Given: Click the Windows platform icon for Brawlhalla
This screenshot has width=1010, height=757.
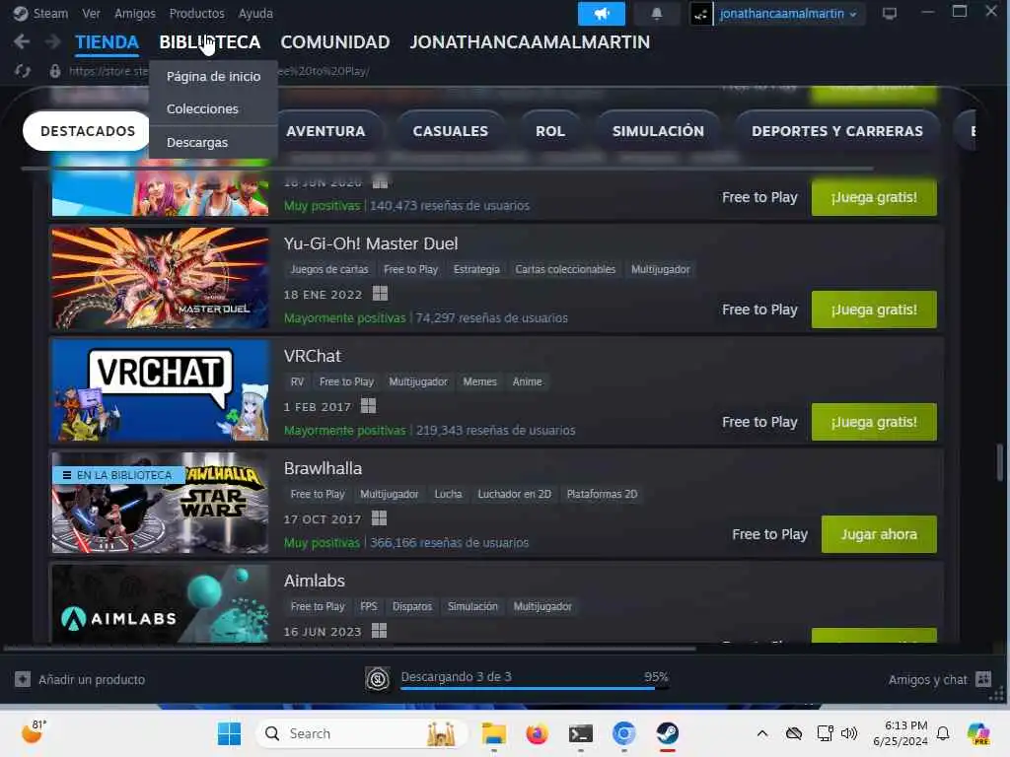Looking at the screenshot, I should click(380, 518).
